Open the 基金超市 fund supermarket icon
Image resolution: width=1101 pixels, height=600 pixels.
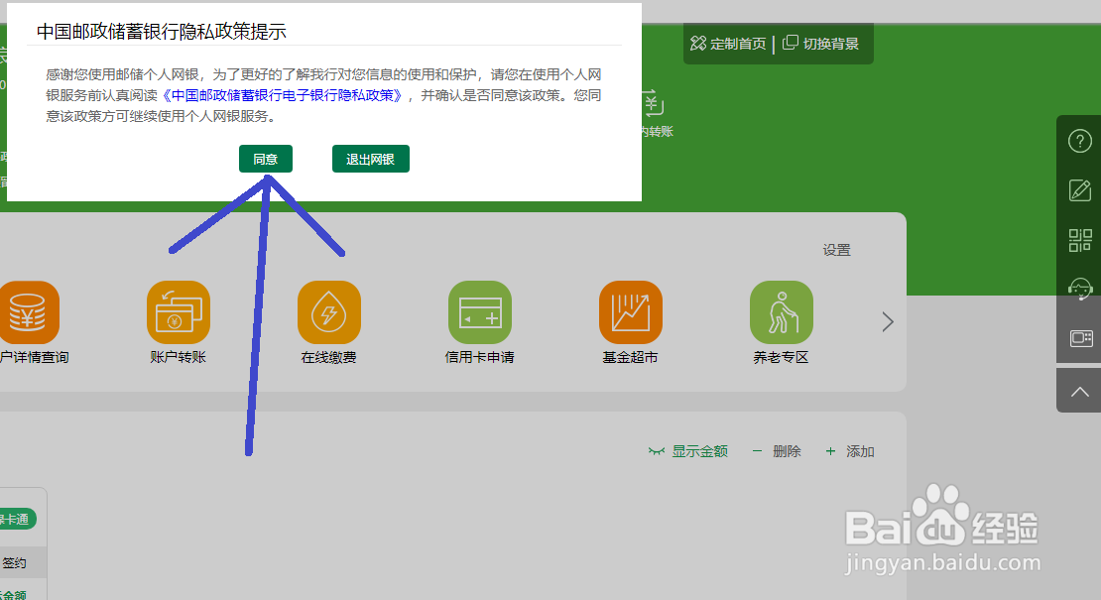coord(631,312)
